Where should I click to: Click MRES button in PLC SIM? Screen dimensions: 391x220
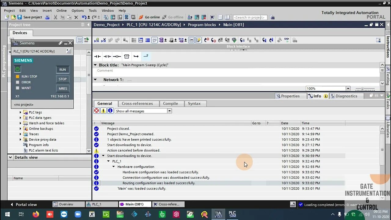point(63,89)
